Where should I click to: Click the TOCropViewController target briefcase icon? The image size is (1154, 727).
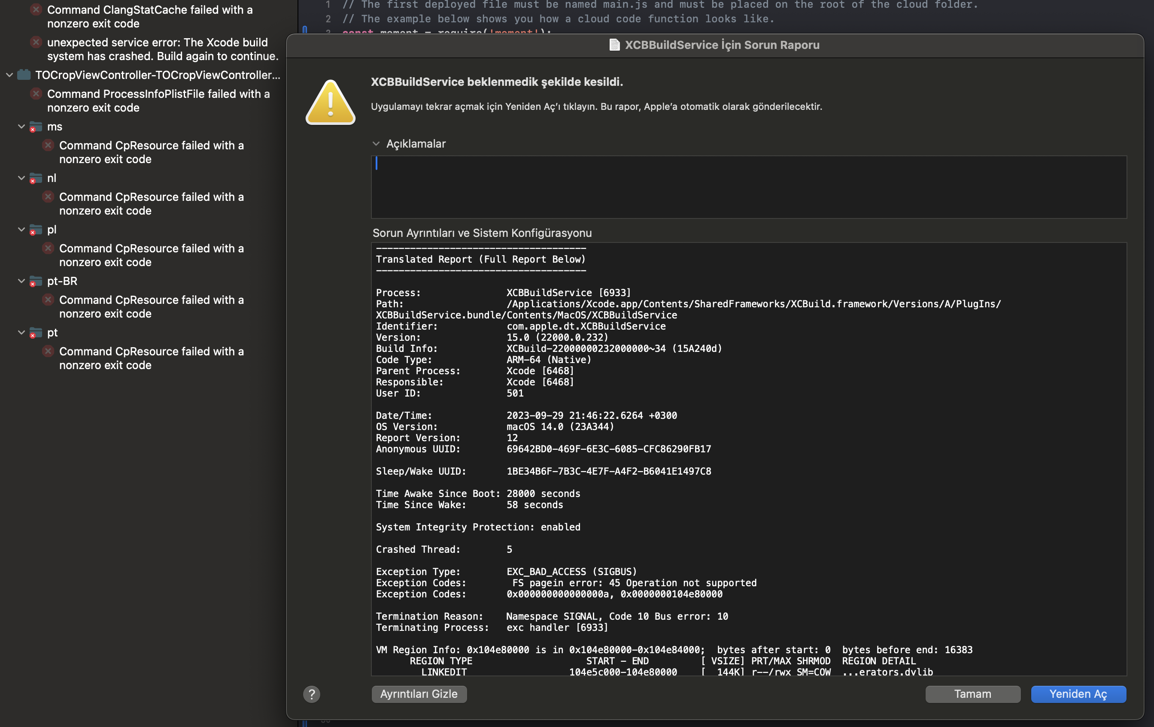tap(24, 75)
